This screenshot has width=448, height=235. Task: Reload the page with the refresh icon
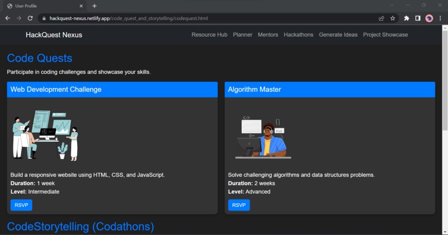point(30,18)
